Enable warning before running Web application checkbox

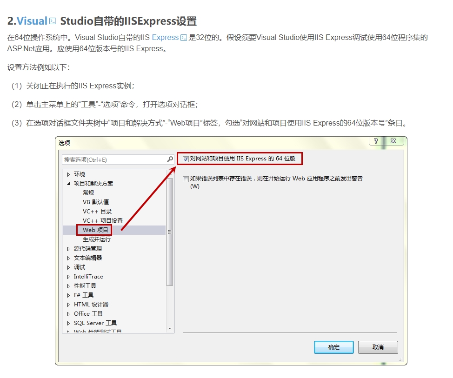(x=186, y=179)
